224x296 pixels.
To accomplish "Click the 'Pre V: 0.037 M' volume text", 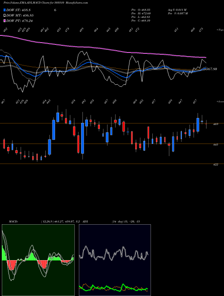I will coord(177,13).
